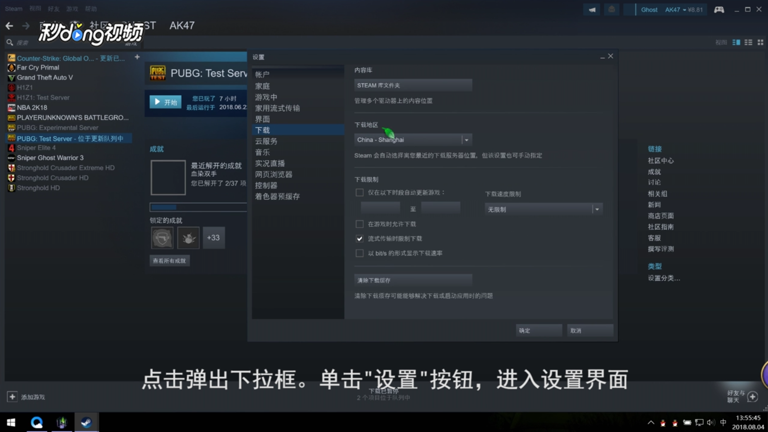Open 社区中心 link in right column

(660, 161)
